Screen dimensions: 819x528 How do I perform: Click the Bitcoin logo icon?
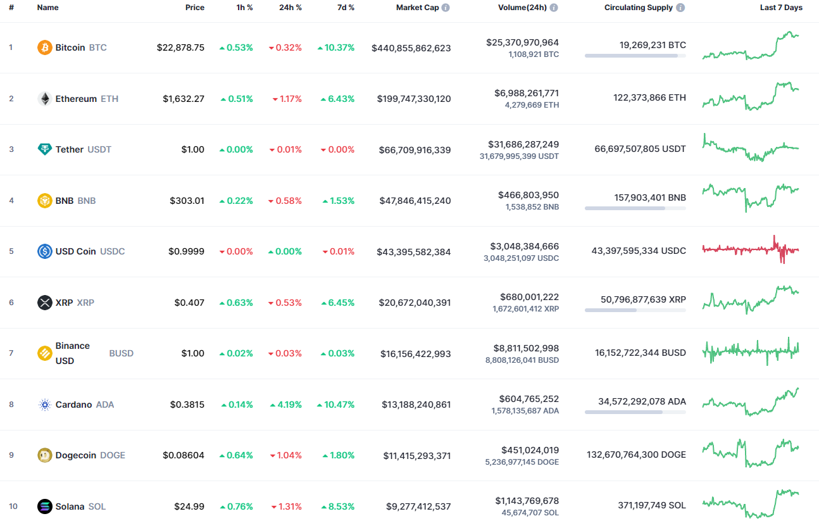tap(44, 47)
